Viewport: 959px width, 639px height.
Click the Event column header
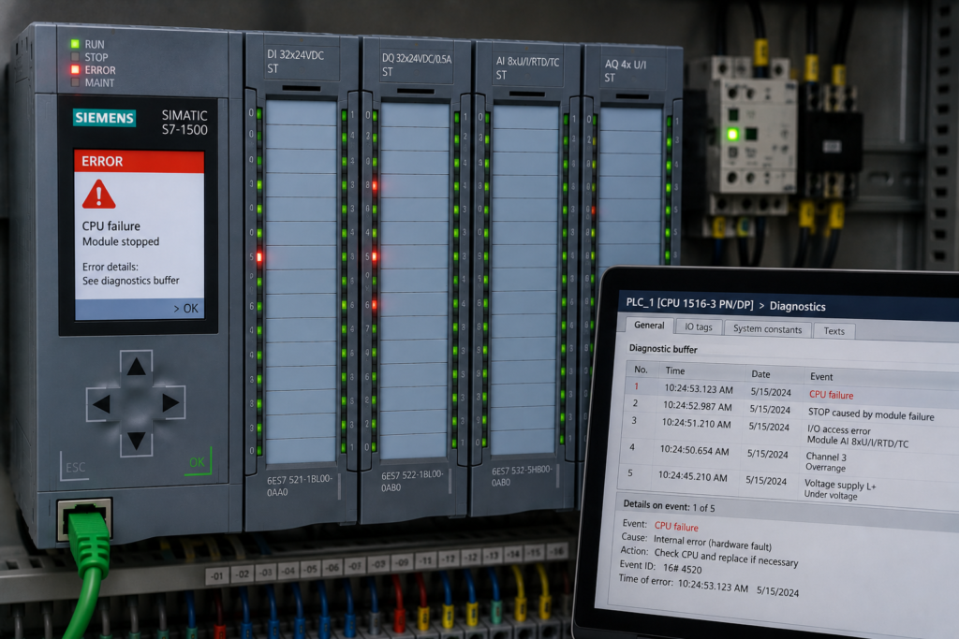821,376
